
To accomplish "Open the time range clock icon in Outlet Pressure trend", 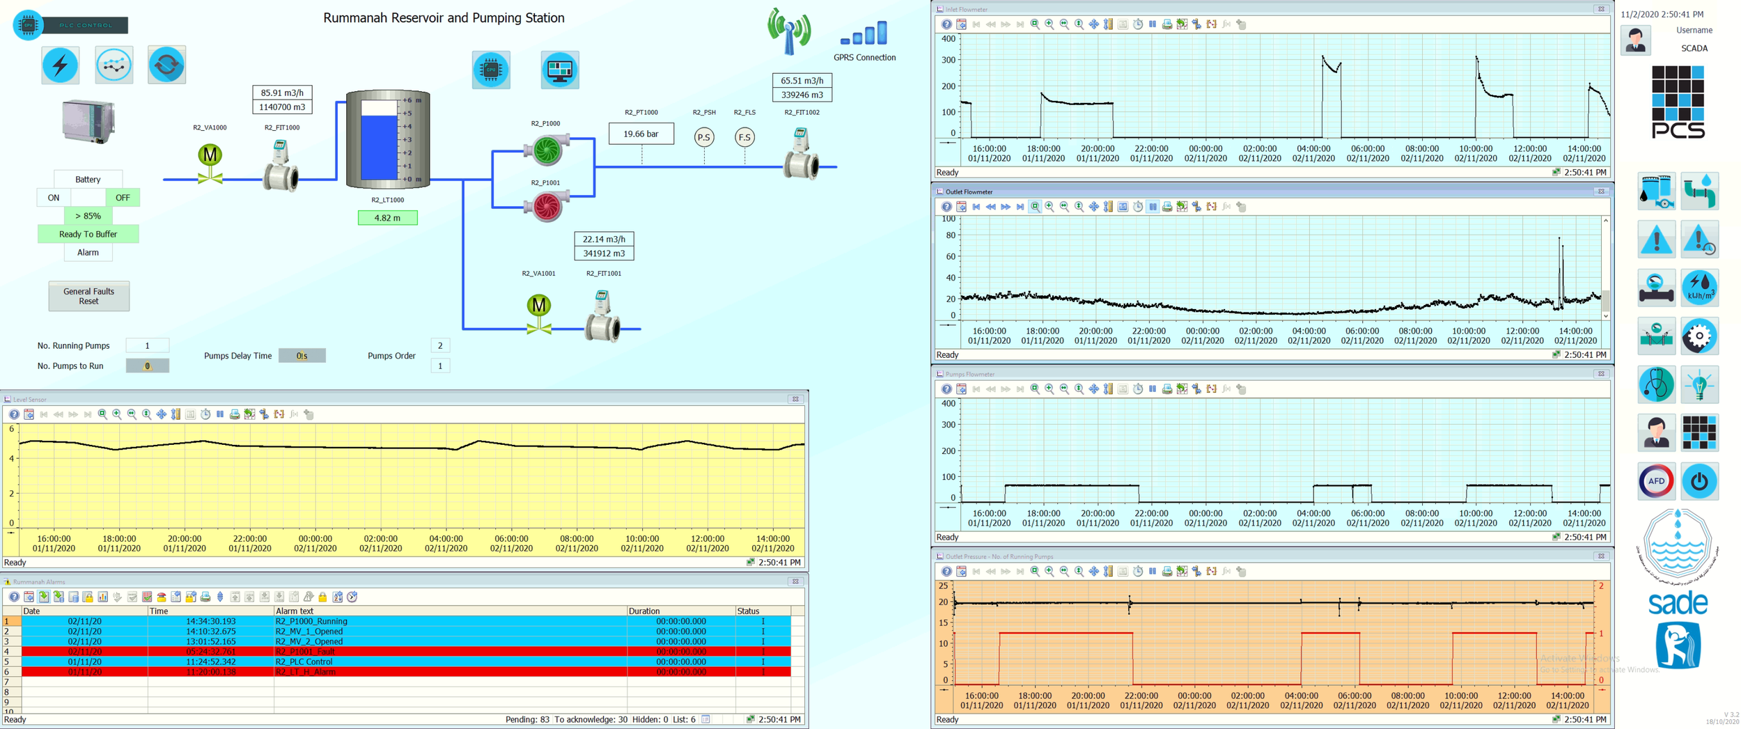I will pyautogui.click(x=1138, y=572).
